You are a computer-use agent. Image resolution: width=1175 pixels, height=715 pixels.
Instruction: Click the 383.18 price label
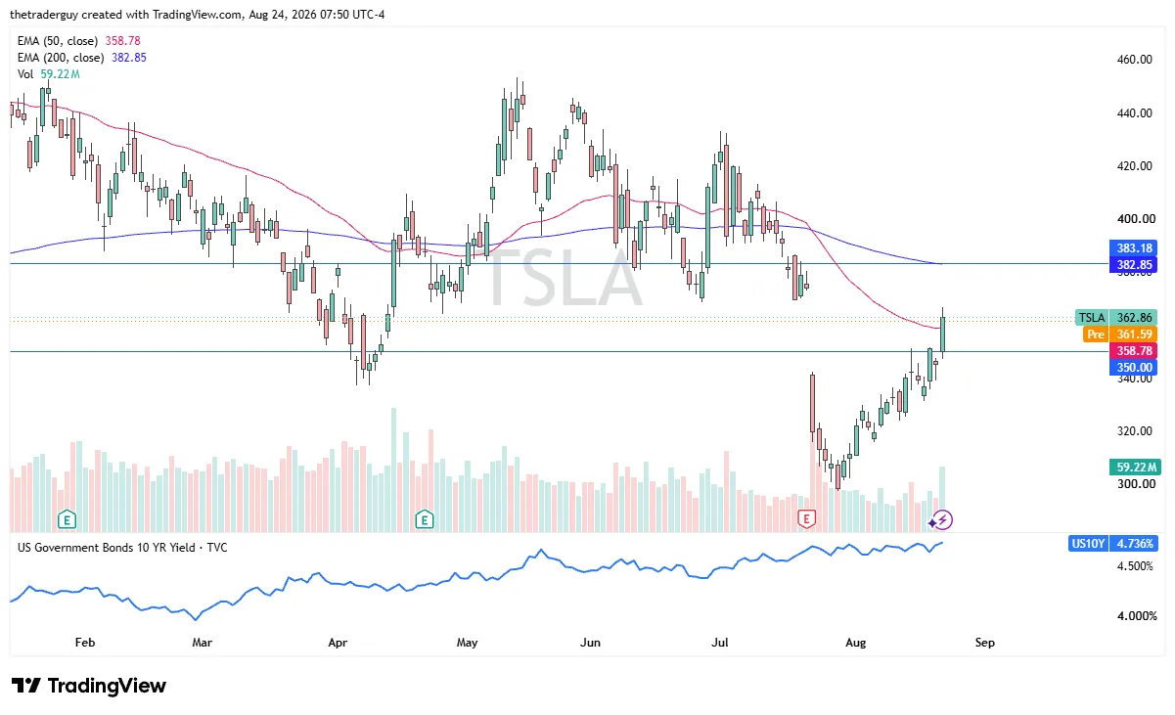coord(1135,248)
